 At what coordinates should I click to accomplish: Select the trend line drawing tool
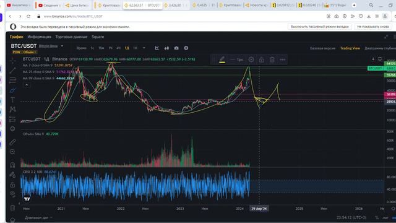coord(12,70)
